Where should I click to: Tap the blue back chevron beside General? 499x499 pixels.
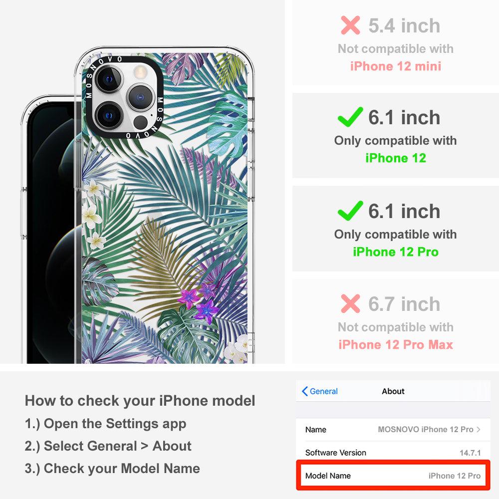click(304, 391)
